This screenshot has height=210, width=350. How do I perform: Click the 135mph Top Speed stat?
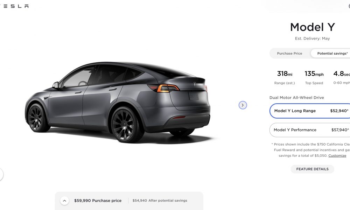tap(314, 77)
